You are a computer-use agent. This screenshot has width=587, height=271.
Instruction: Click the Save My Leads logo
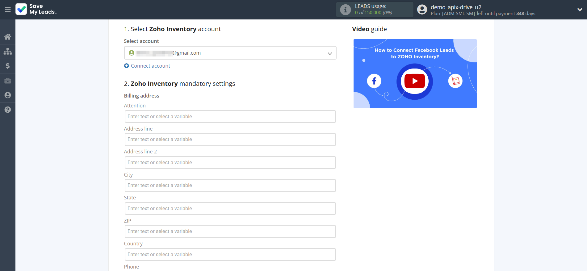click(x=36, y=9)
